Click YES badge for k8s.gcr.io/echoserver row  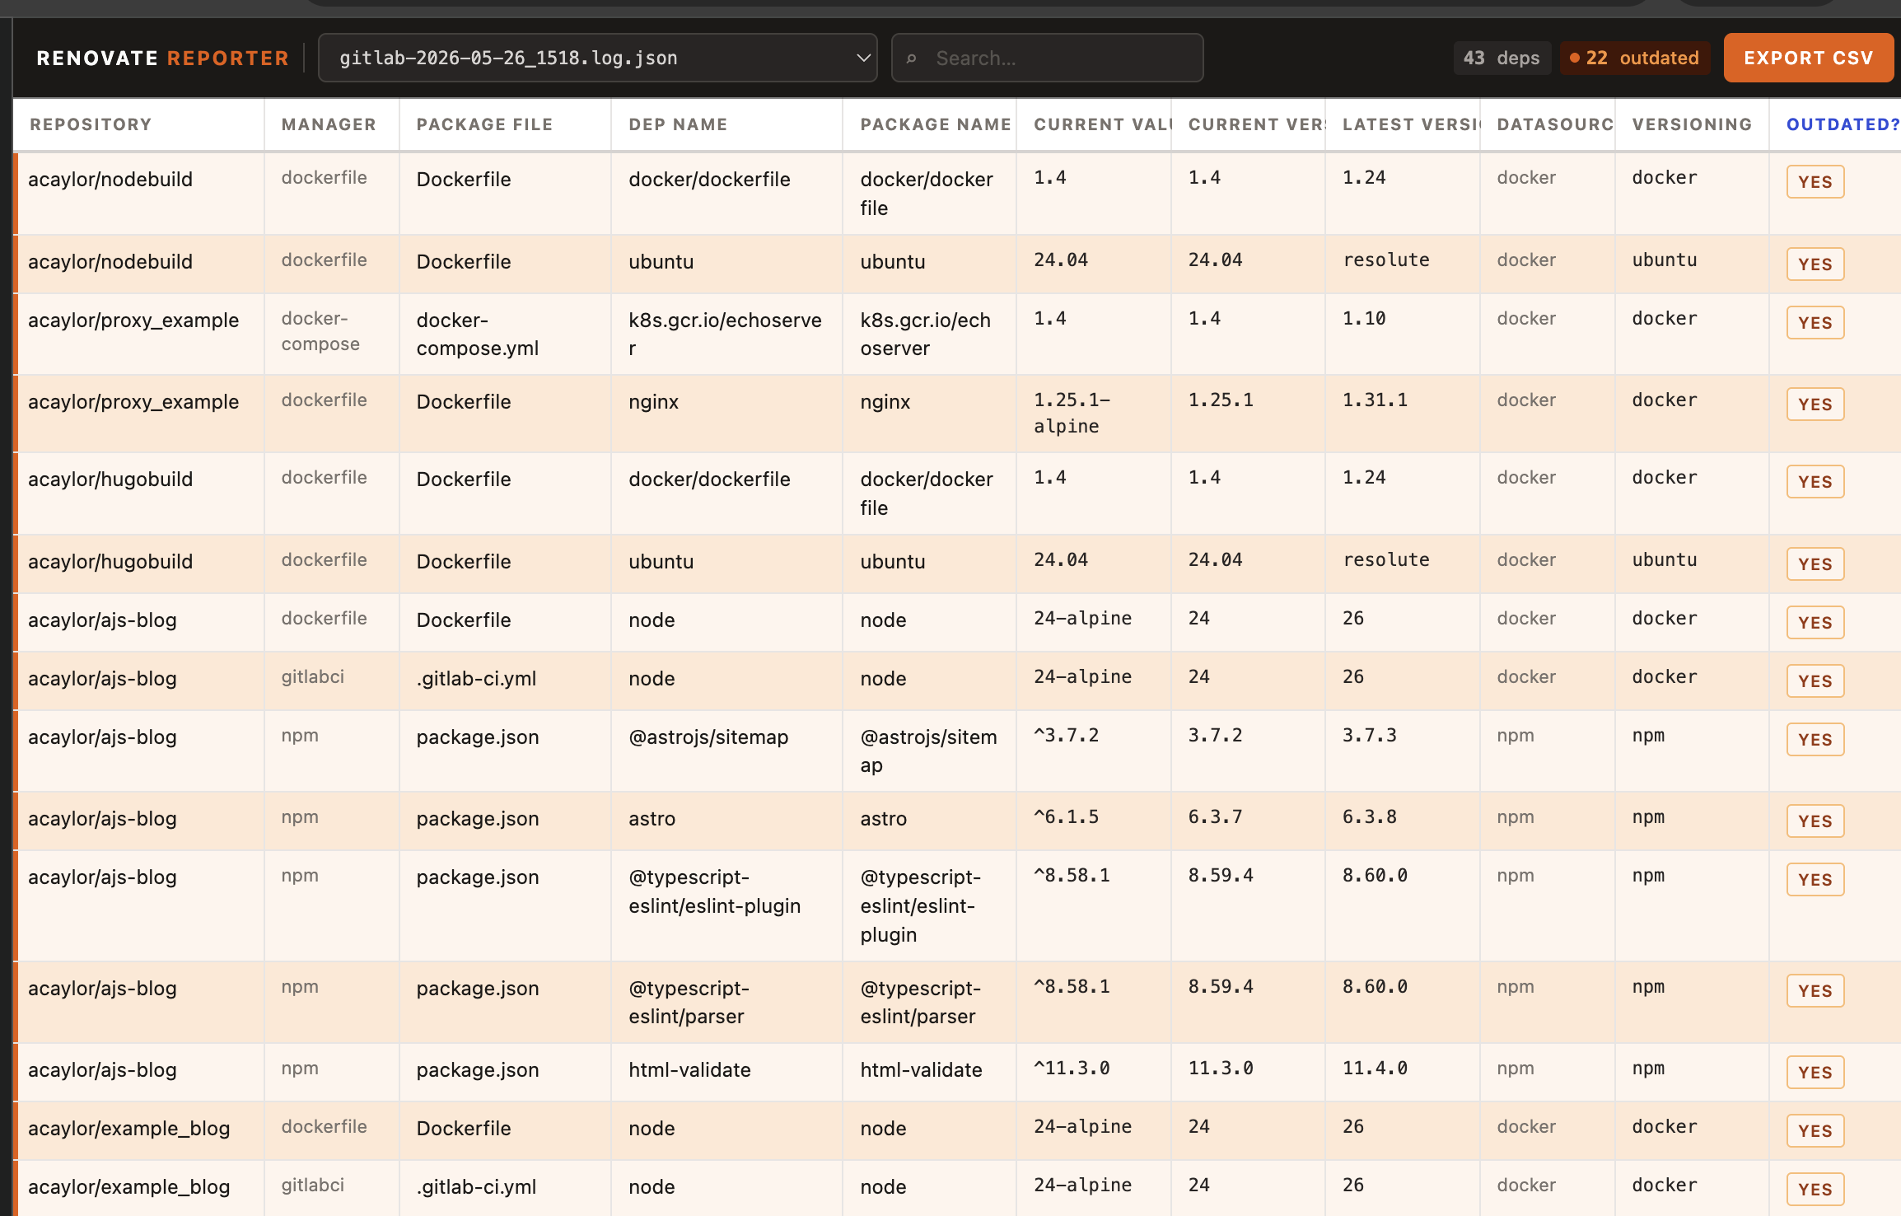click(1815, 323)
